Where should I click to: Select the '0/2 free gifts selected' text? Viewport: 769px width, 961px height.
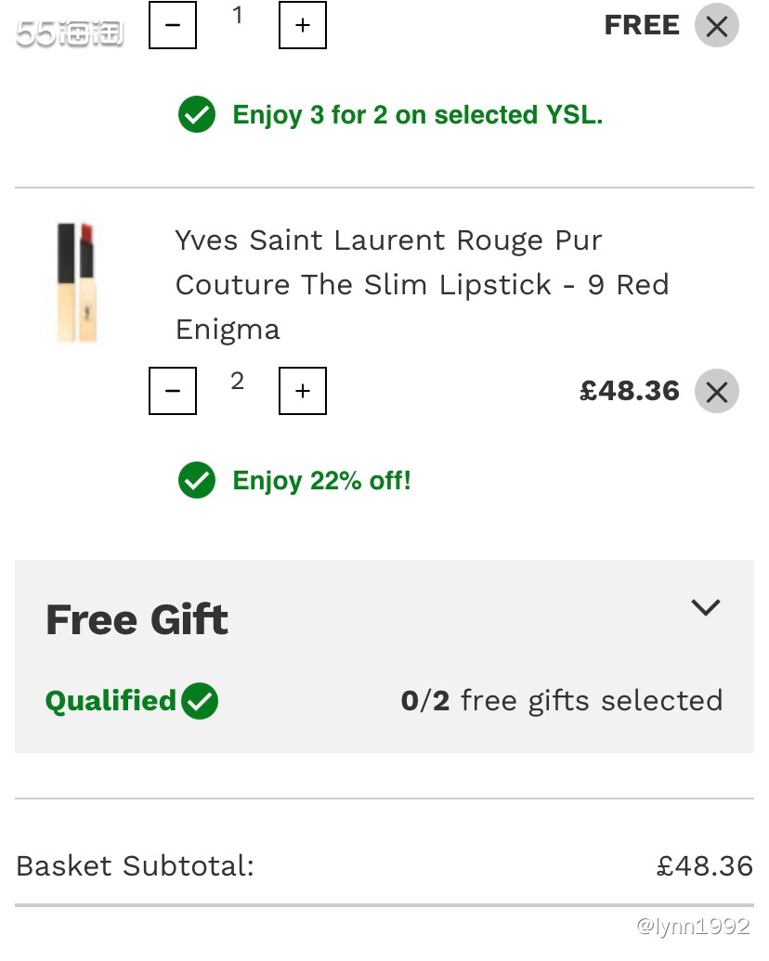(561, 700)
